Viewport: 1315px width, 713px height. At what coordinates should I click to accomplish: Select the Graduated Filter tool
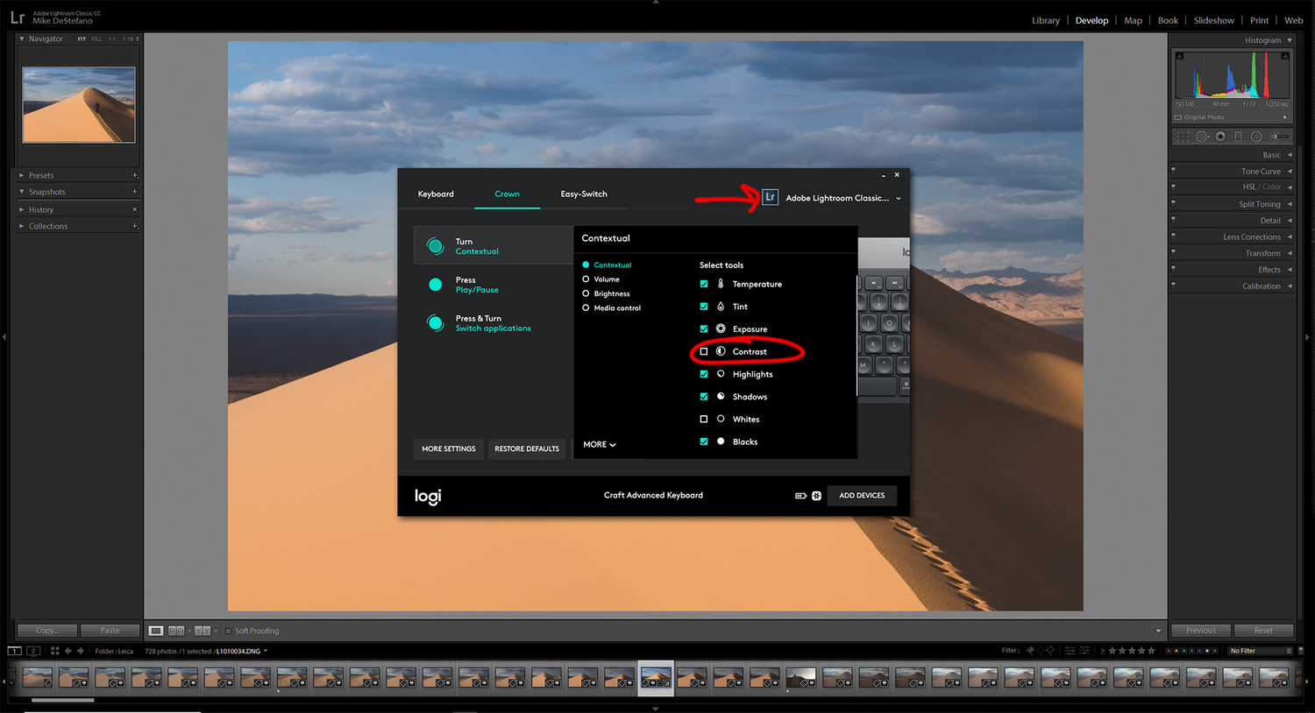1238,137
